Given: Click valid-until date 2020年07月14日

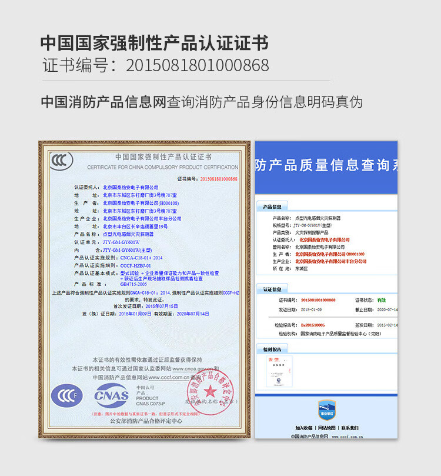Looking at the screenshot, I should click(x=193, y=314).
